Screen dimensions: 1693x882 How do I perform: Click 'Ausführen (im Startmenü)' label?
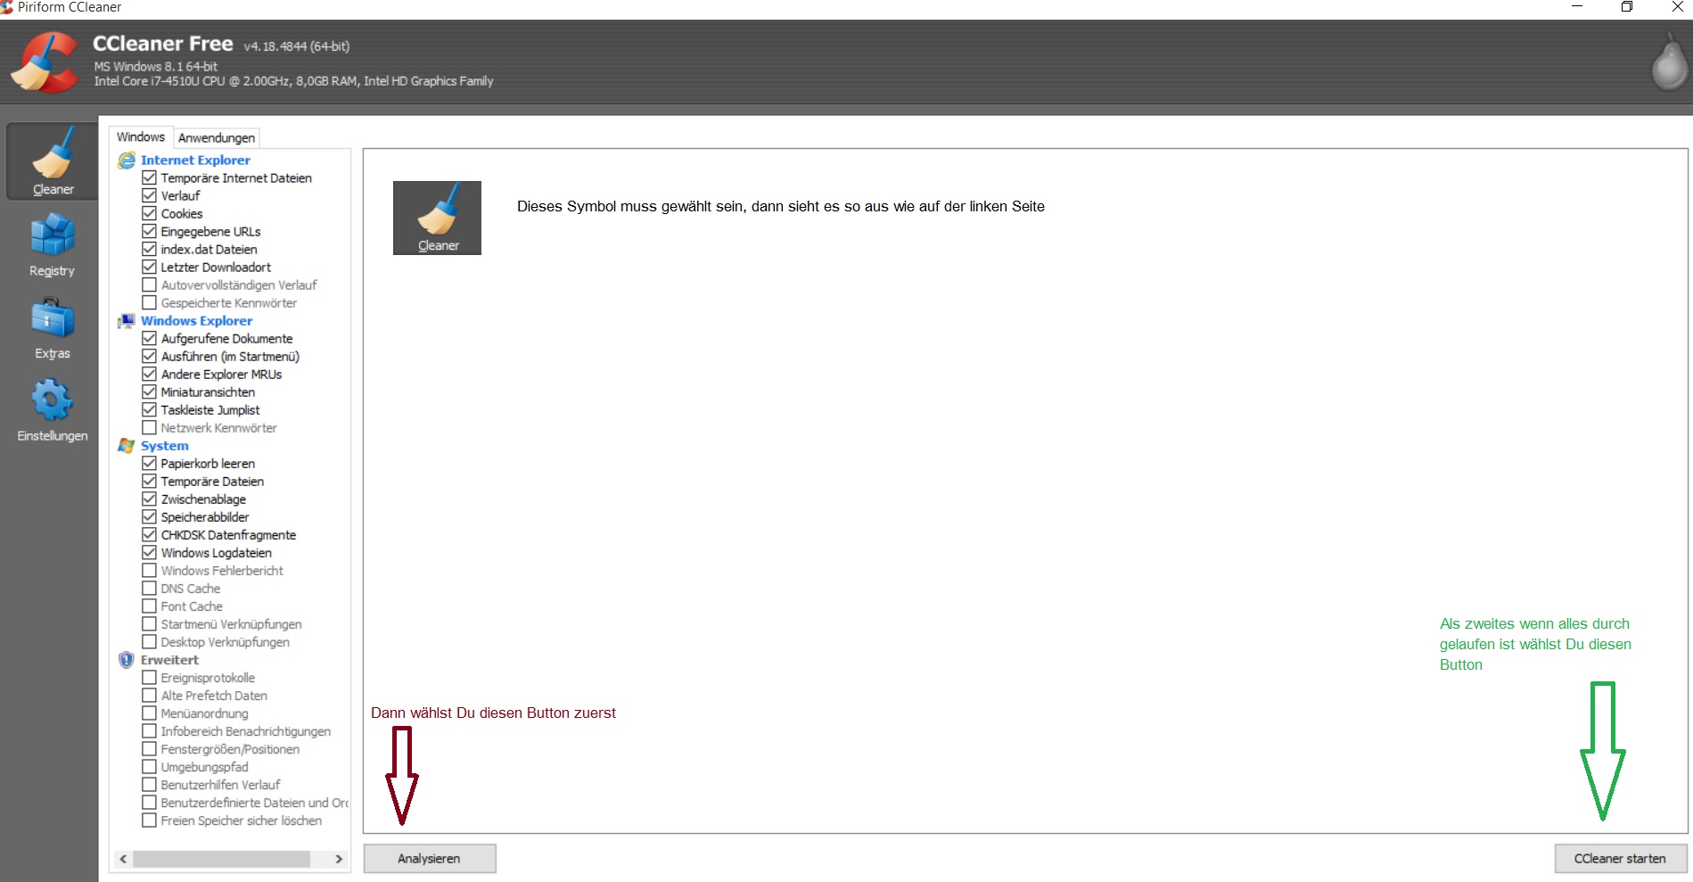(230, 357)
